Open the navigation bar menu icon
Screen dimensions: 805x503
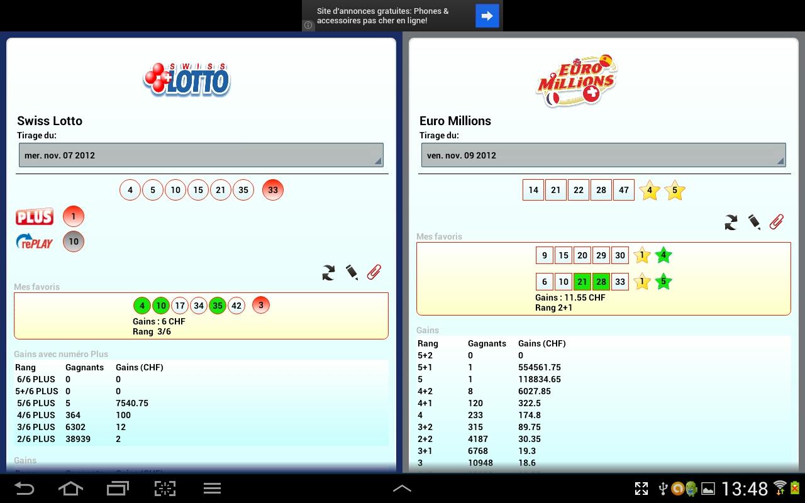212,489
